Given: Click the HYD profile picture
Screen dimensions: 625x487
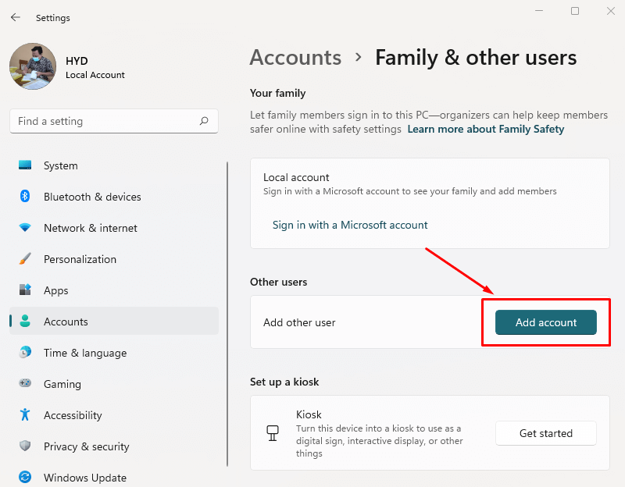Looking at the screenshot, I should (33, 66).
